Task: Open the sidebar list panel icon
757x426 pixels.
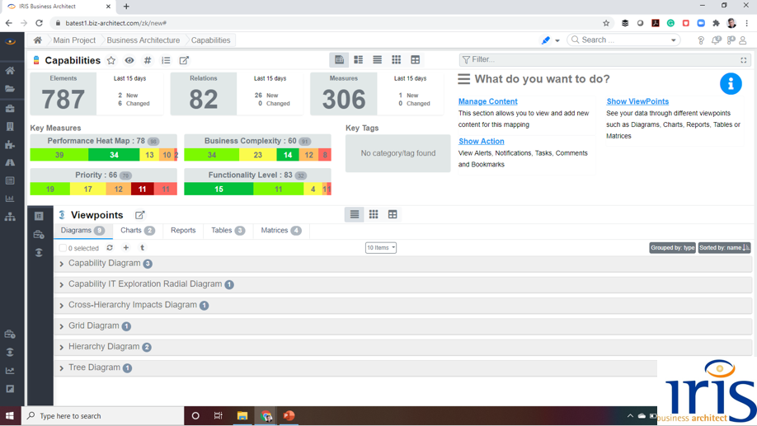Action: pos(10,180)
